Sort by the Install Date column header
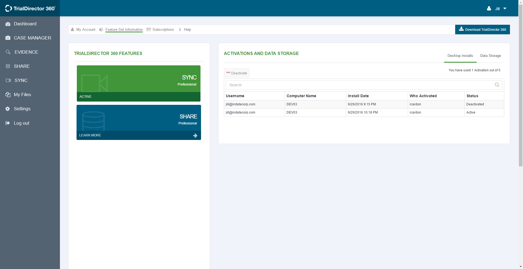The height and width of the screenshot is (269, 523). coord(377,96)
